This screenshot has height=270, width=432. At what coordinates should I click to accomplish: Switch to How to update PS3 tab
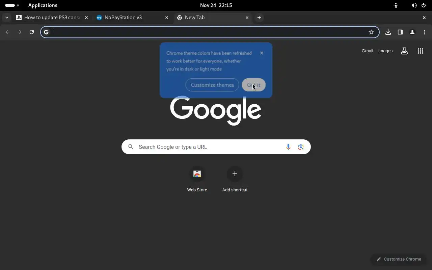pos(52,18)
